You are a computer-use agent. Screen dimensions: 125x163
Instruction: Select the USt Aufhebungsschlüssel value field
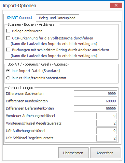pyautogui.click(x=106, y=131)
